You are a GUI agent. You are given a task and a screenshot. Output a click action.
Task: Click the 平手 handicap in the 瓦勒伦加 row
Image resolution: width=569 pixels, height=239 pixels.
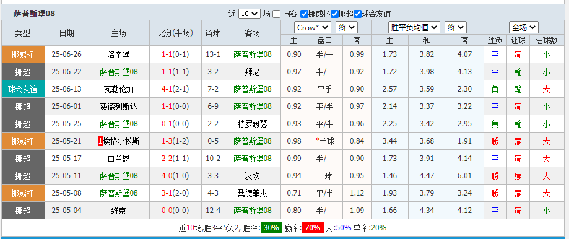(325, 89)
